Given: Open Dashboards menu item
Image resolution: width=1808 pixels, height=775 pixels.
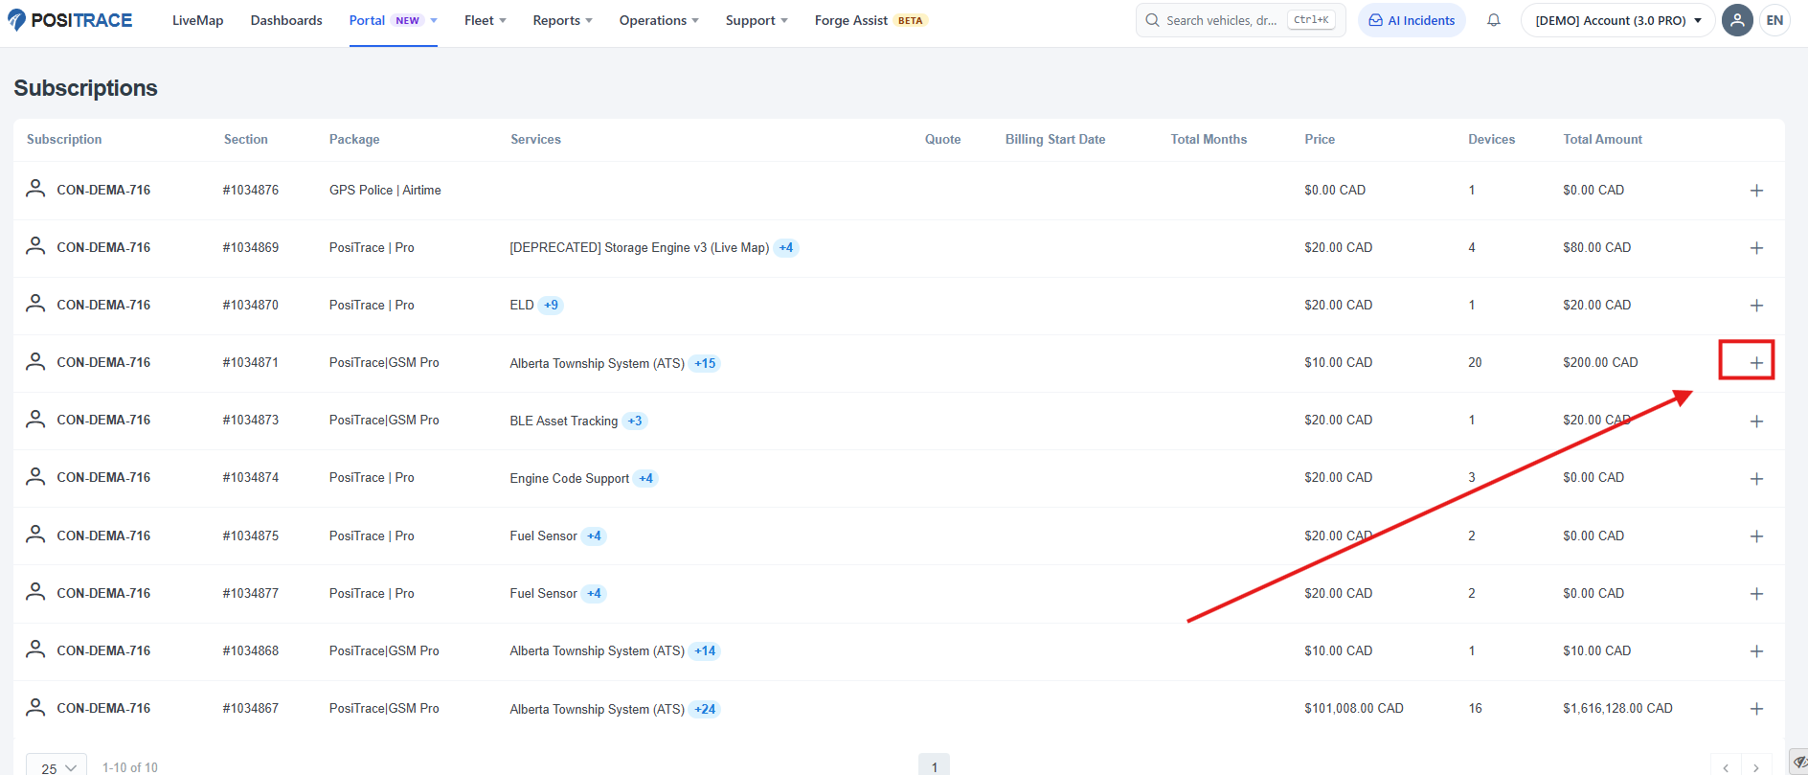Looking at the screenshot, I should tap(286, 20).
